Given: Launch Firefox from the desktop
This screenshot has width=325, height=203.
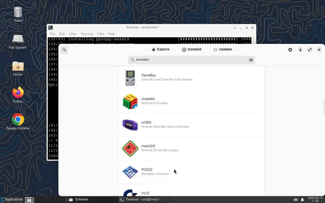Looking at the screenshot, I should coord(18,95).
